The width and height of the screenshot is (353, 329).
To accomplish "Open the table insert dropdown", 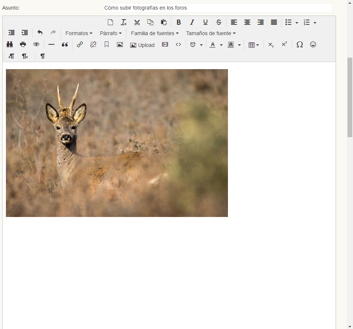I will [x=253, y=45].
